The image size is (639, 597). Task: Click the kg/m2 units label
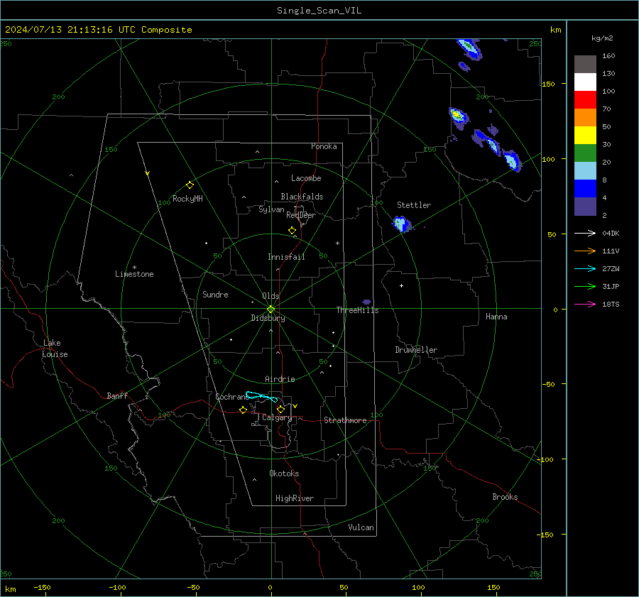coord(602,38)
